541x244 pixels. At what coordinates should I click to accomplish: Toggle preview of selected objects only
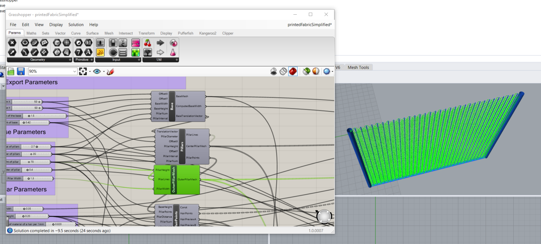point(306,71)
